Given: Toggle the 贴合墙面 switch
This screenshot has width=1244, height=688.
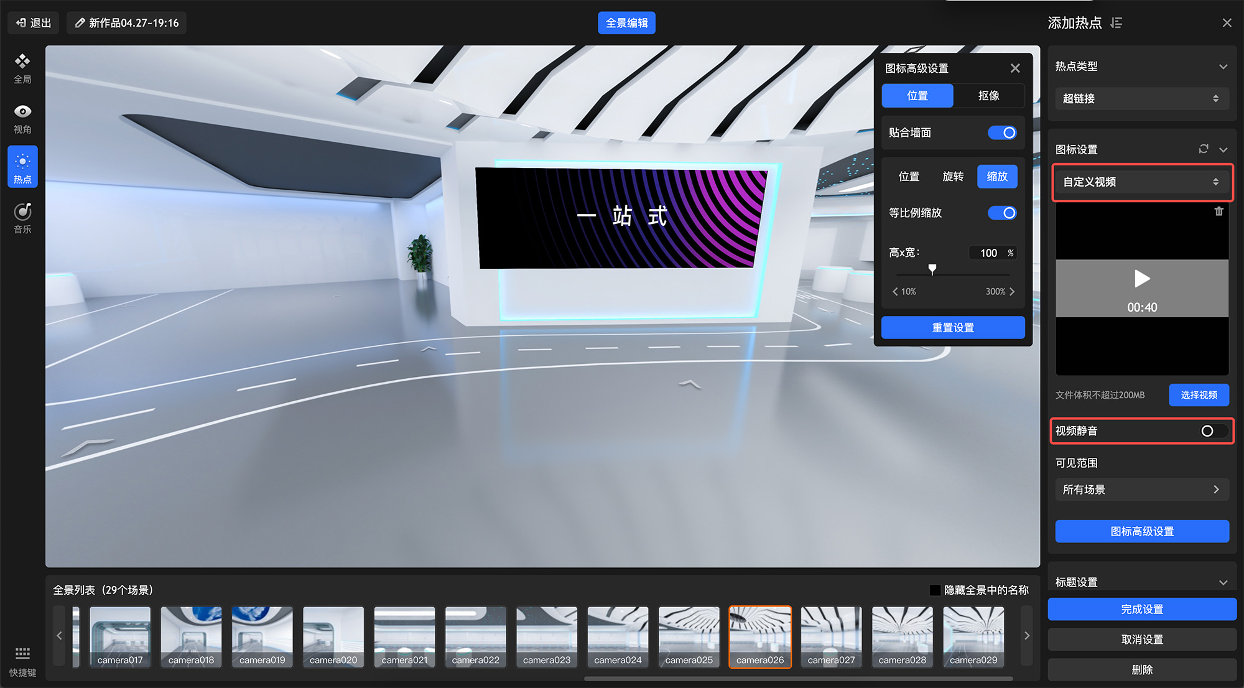Looking at the screenshot, I should (x=1002, y=132).
